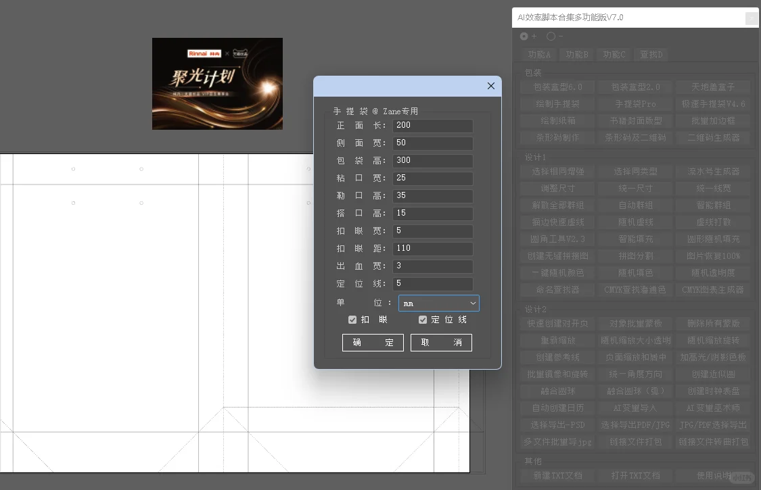Click the 确定 button

pos(373,343)
